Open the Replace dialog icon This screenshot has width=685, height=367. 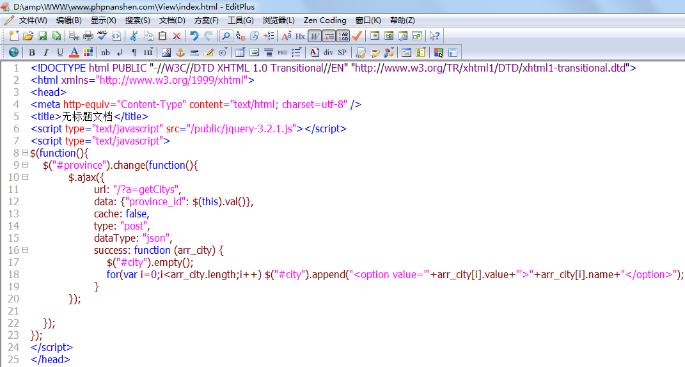point(240,36)
